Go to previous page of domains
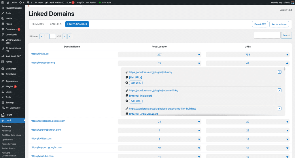 (x=47, y=36)
